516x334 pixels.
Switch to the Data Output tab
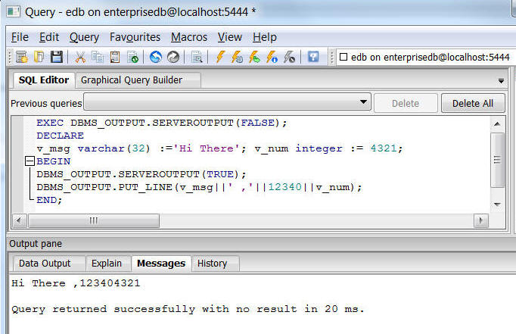(45, 264)
